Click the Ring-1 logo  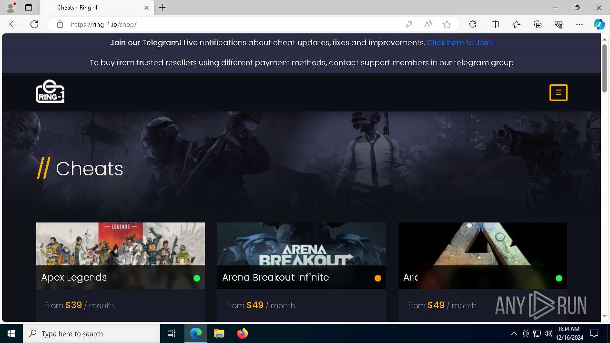tap(50, 91)
